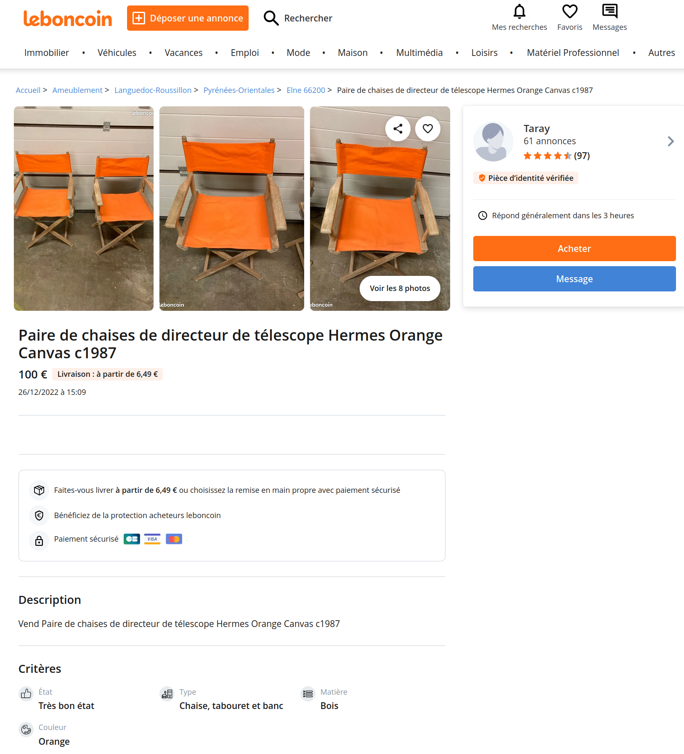Viewport: 684px width, 754px height.
Task: Click the Rechercher magnifier icon
Action: pyautogui.click(x=271, y=18)
